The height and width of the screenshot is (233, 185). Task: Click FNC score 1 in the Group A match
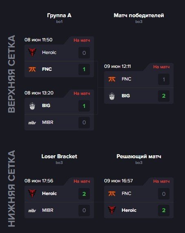[84, 69]
